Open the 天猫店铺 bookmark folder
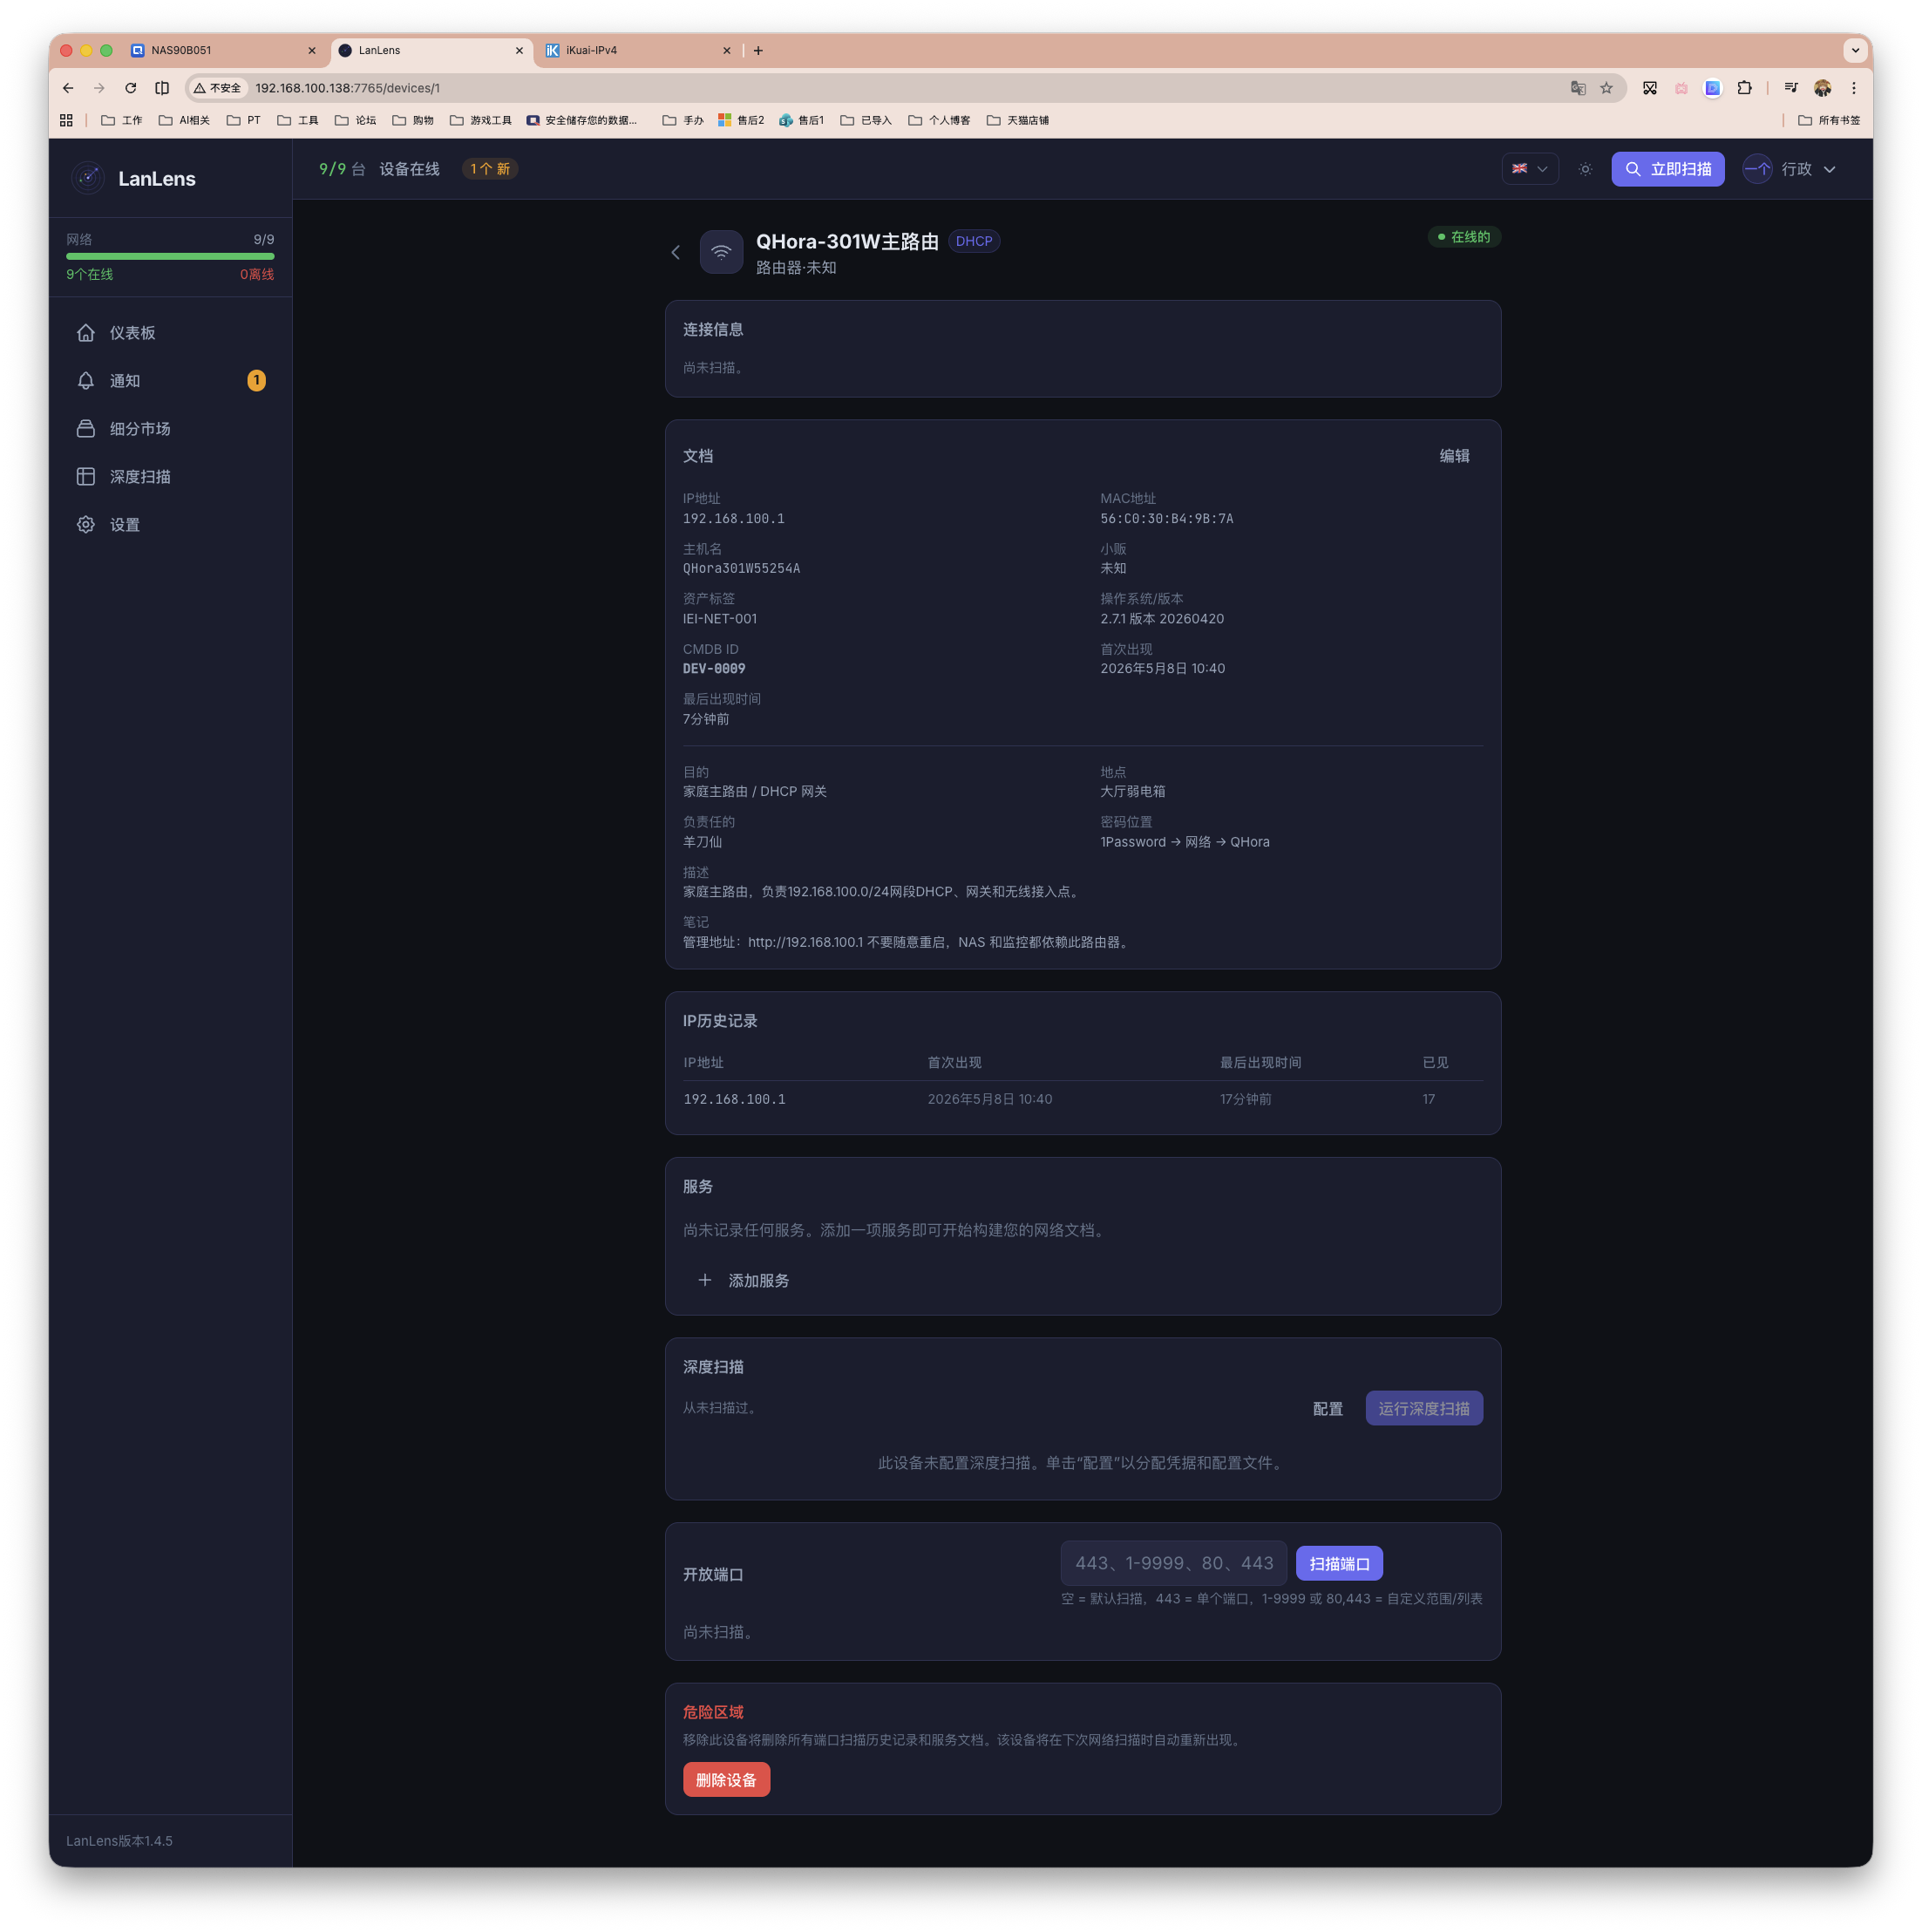The width and height of the screenshot is (1922, 1932). point(1018,120)
